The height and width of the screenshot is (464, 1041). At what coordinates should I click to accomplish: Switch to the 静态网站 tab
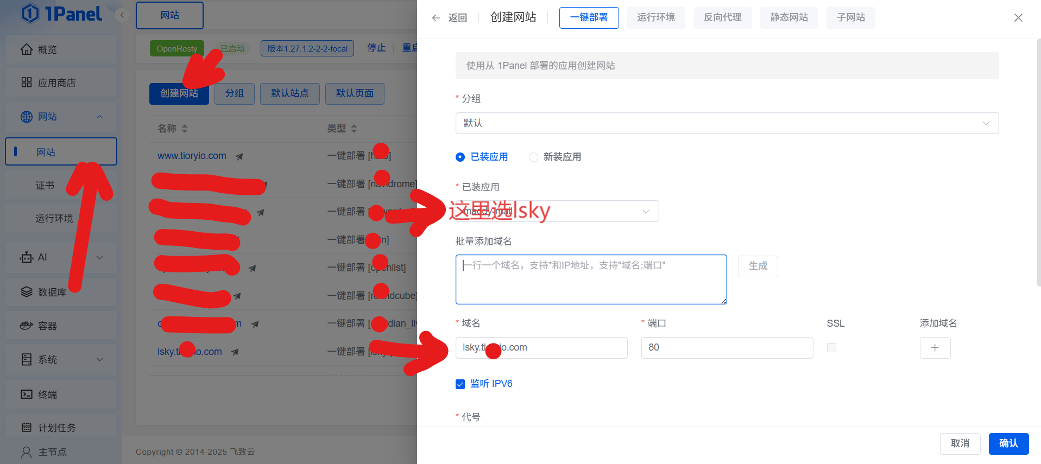click(x=789, y=18)
